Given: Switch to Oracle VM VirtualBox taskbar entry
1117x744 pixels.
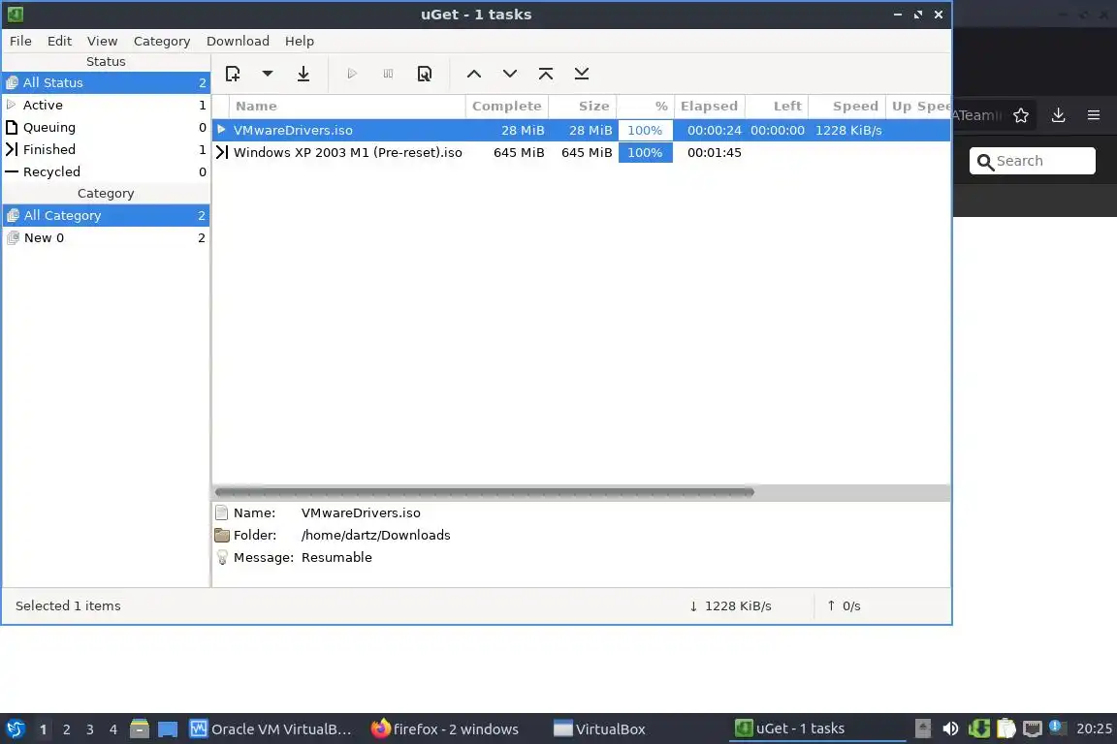Looking at the screenshot, I should pyautogui.click(x=271, y=729).
